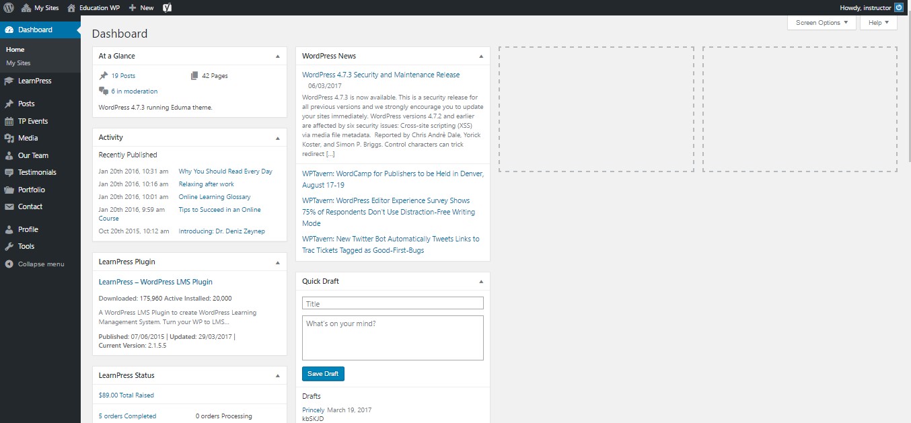Click the pushpin icon next to 19 Posts
The image size is (911, 423).
pos(103,76)
